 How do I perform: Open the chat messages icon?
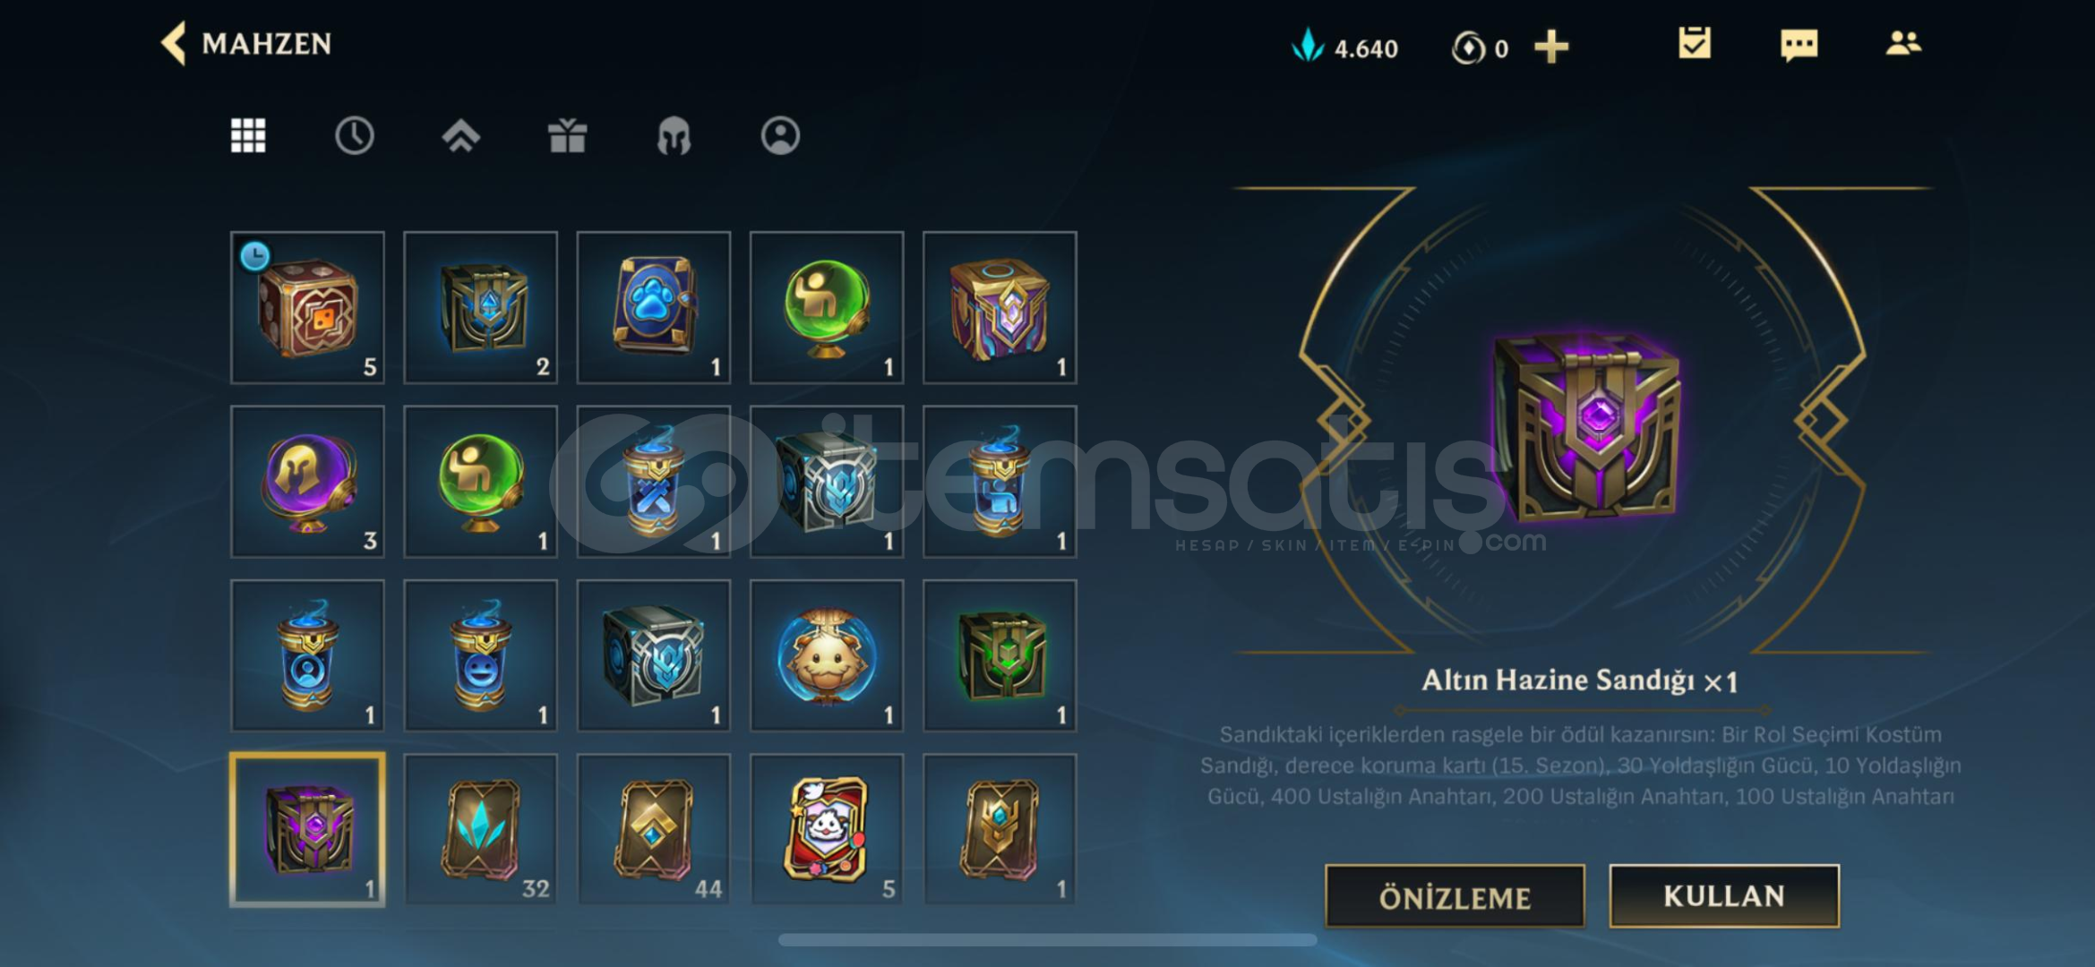tap(1799, 44)
